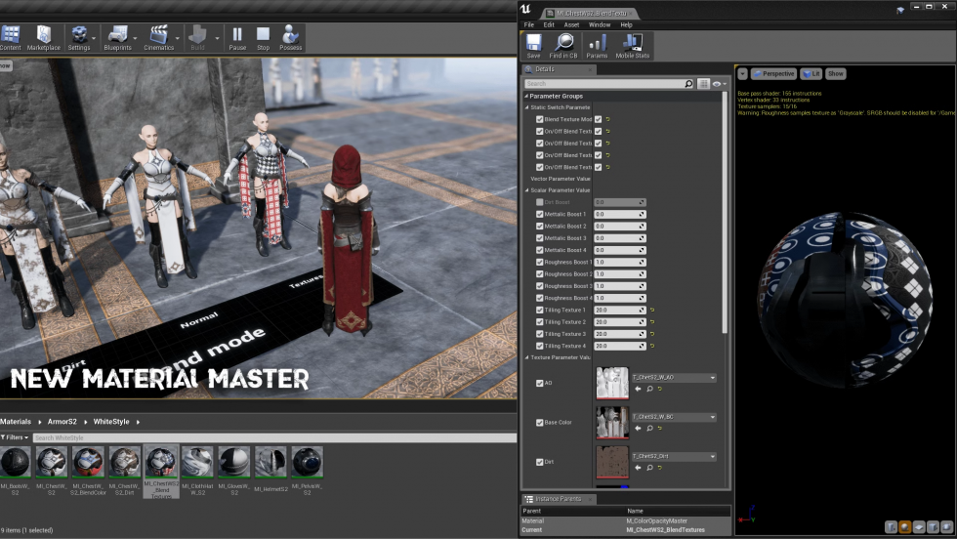
Task: Toggle Mobile Stats in material editor
Action: [x=633, y=46]
